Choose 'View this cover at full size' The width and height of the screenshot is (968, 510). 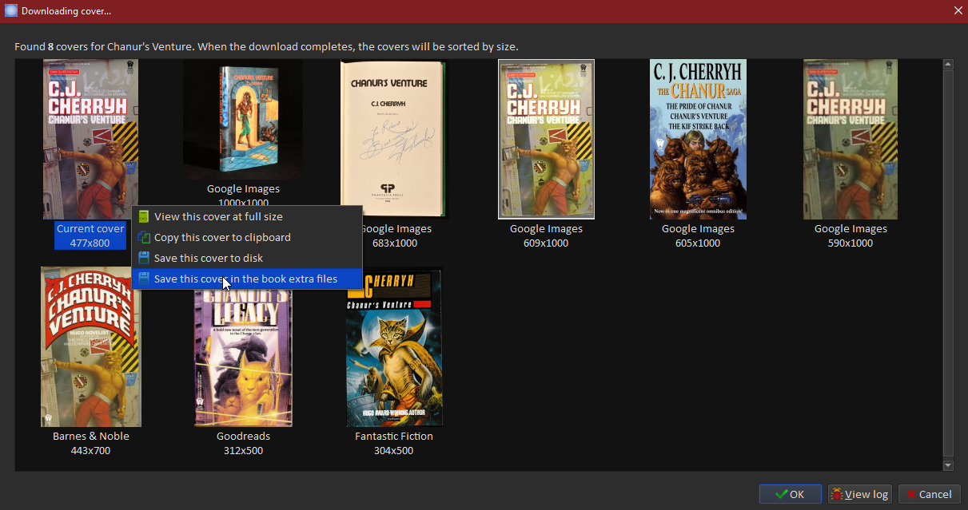click(246, 216)
